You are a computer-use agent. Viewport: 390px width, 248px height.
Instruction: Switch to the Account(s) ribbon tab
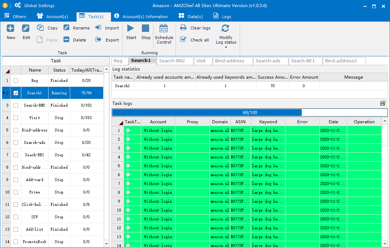click(52, 17)
